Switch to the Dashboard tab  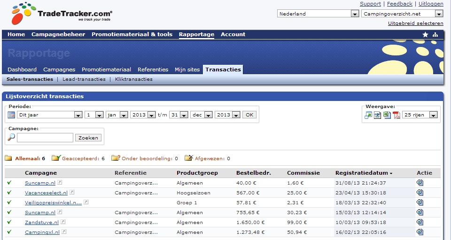pos(22,69)
